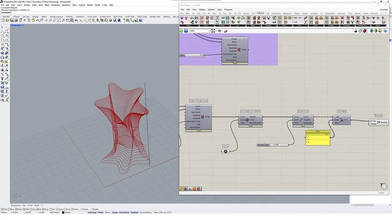Click the yellow Panel on Grasshopper canvas
This screenshot has width=392, height=220.
318,138
